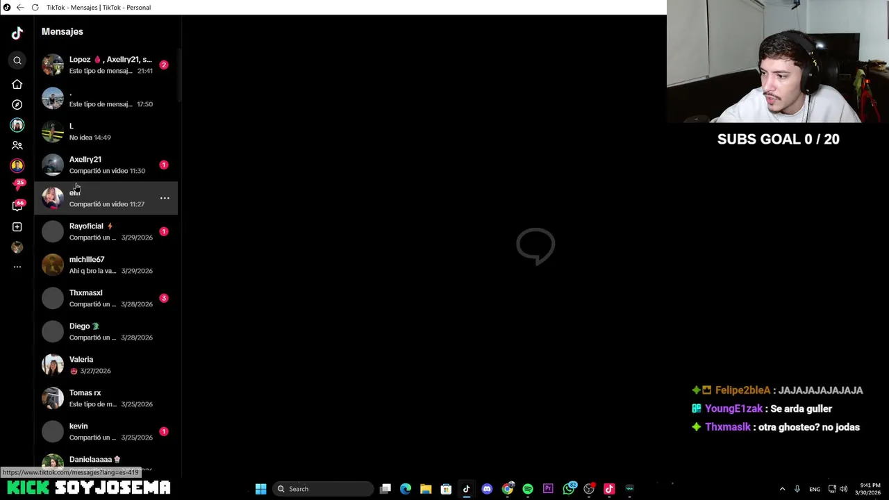The image size is (889, 500).
Task: Open Microsoft Store from the taskbar
Action: pyautogui.click(x=446, y=489)
